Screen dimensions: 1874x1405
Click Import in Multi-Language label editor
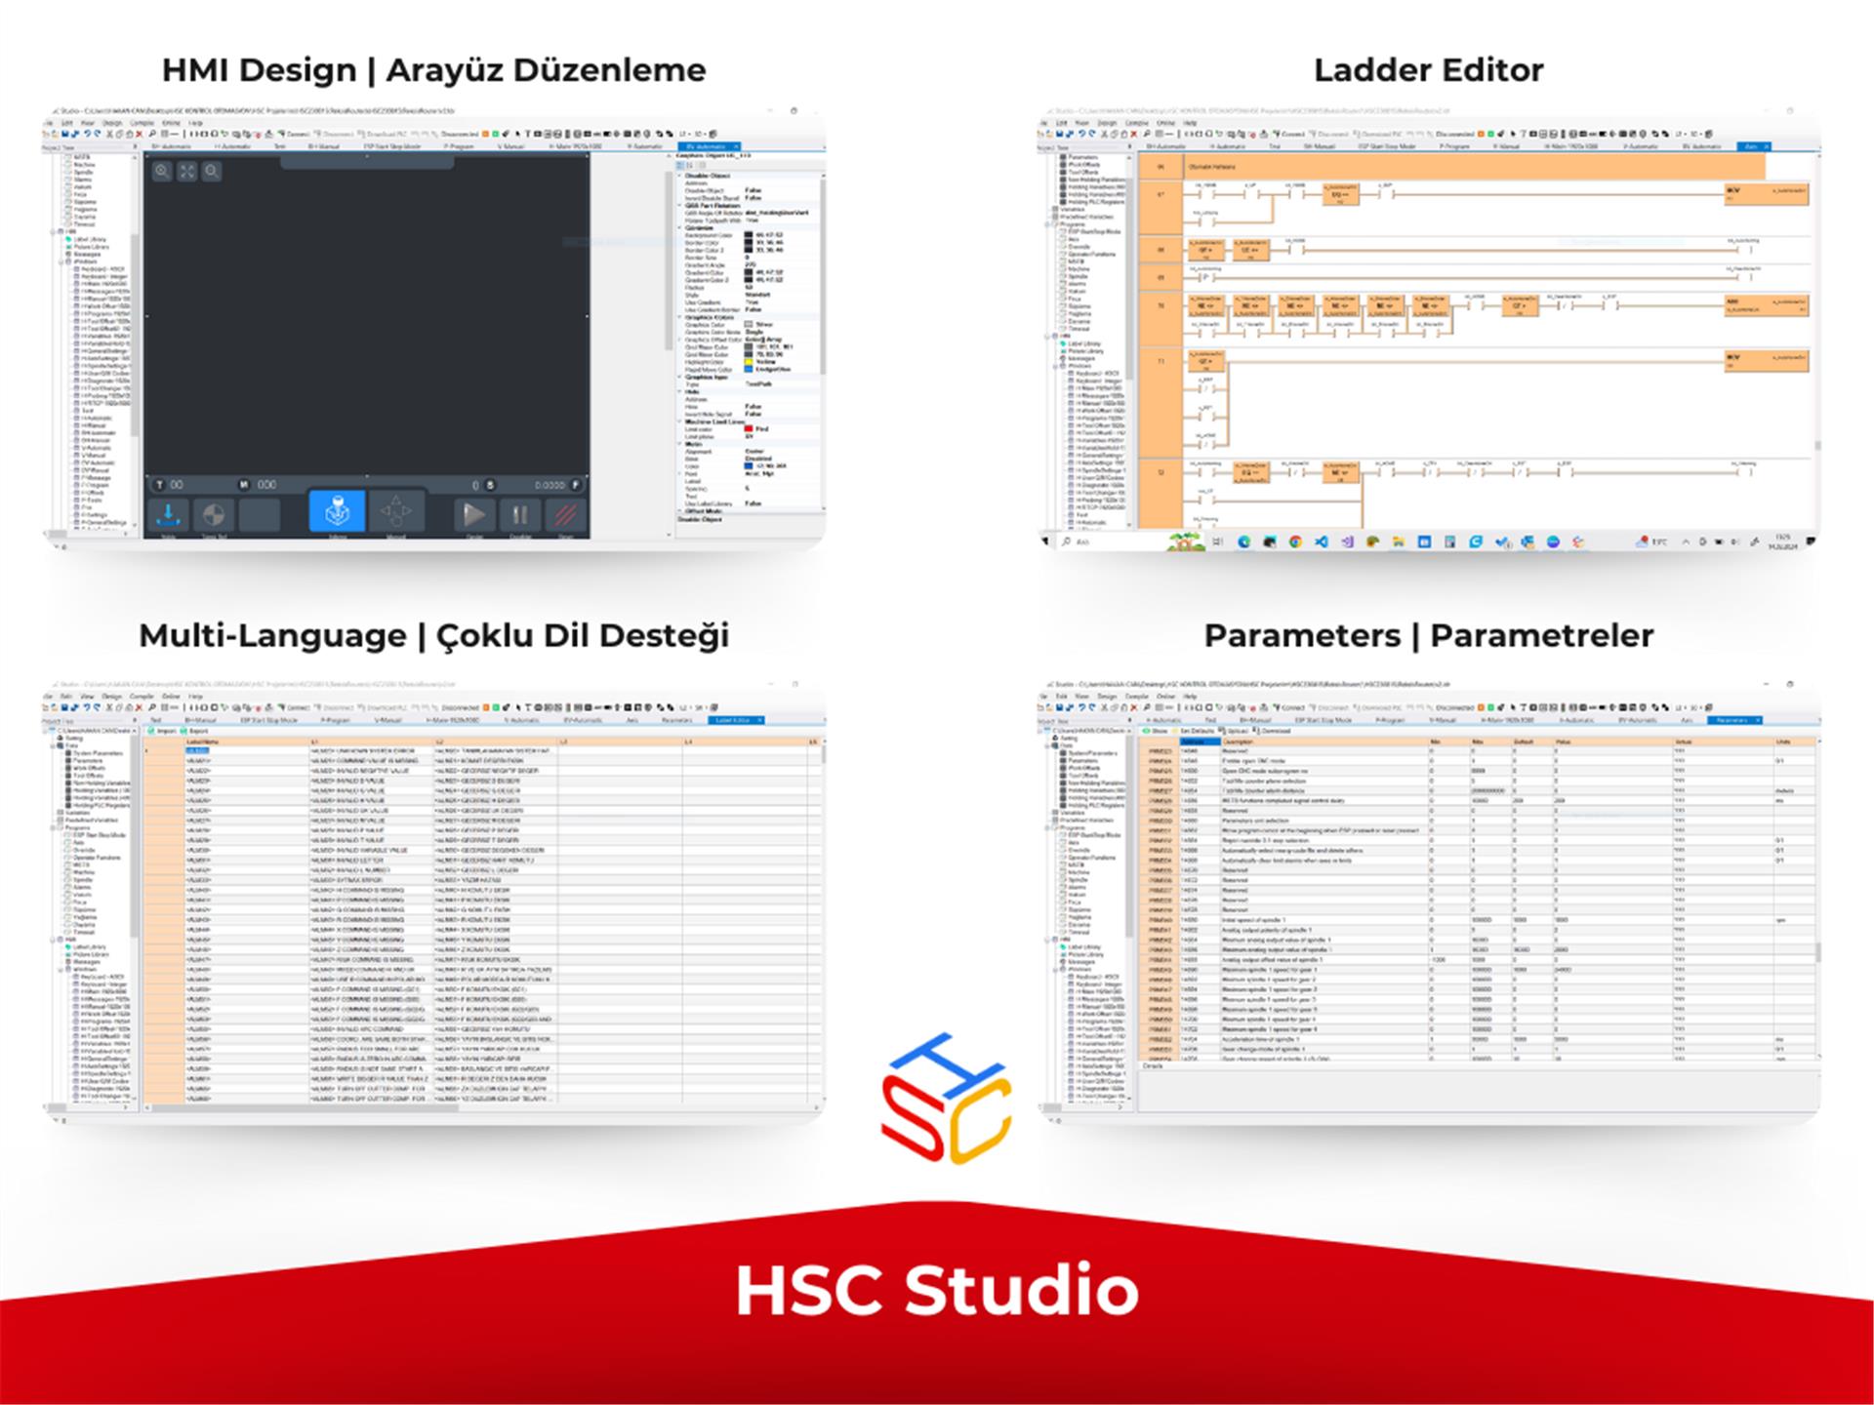(x=160, y=731)
